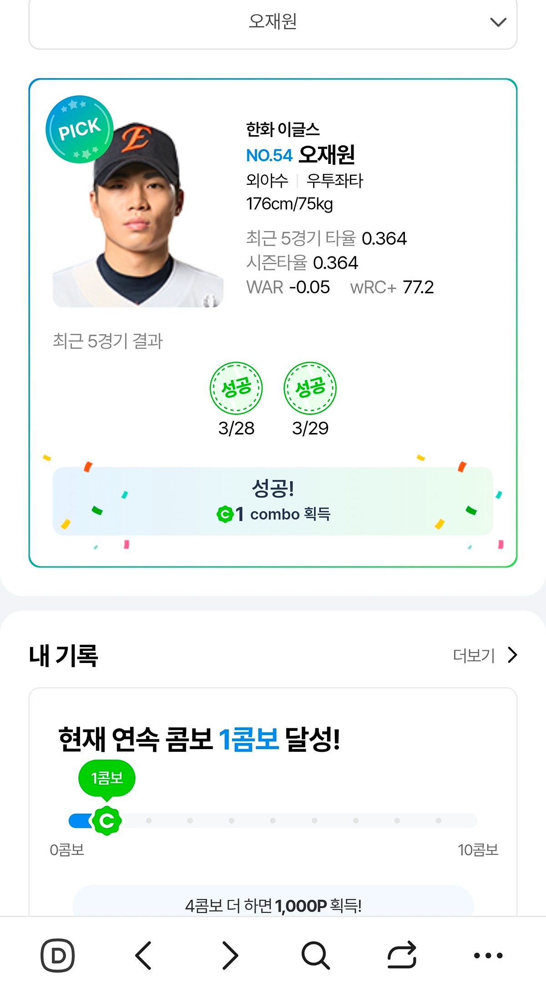Tap the green C combo marker on progress bar
This screenshot has height=995, width=546.
coord(107,821)
